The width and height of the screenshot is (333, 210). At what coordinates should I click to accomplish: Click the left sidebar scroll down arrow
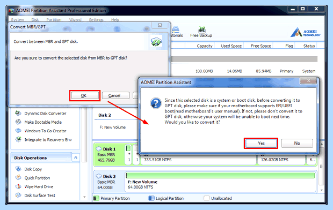84,197
